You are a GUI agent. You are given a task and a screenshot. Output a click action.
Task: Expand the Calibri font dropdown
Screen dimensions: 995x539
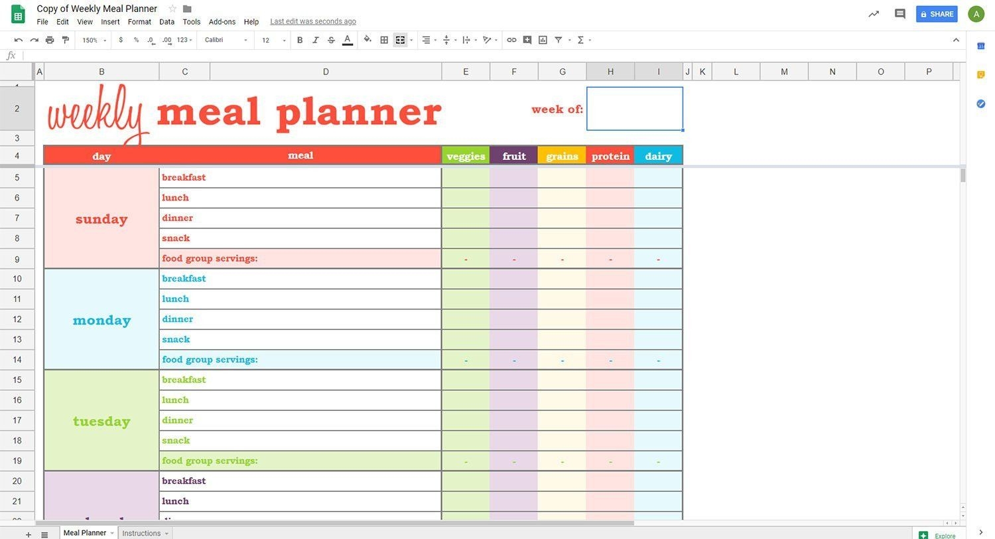(226, 40)
